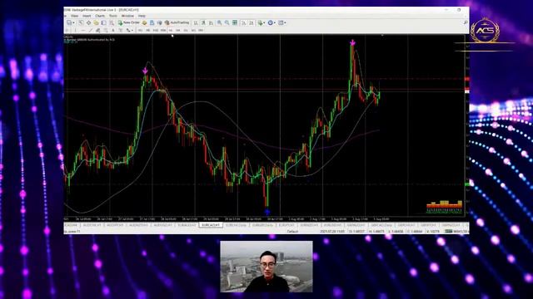Switch to the EURGBP,Daily chart tab
533x299 pixels.
tap(262, 225)
